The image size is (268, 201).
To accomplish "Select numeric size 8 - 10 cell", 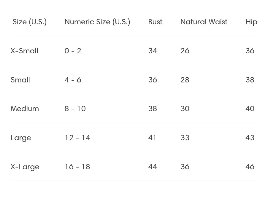I will (75, 109).
